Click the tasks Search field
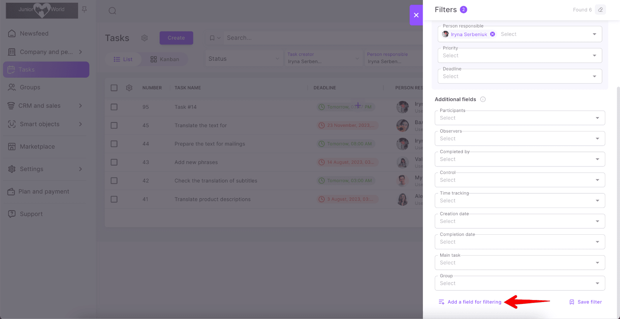The image size is (620, 319). 324,38
